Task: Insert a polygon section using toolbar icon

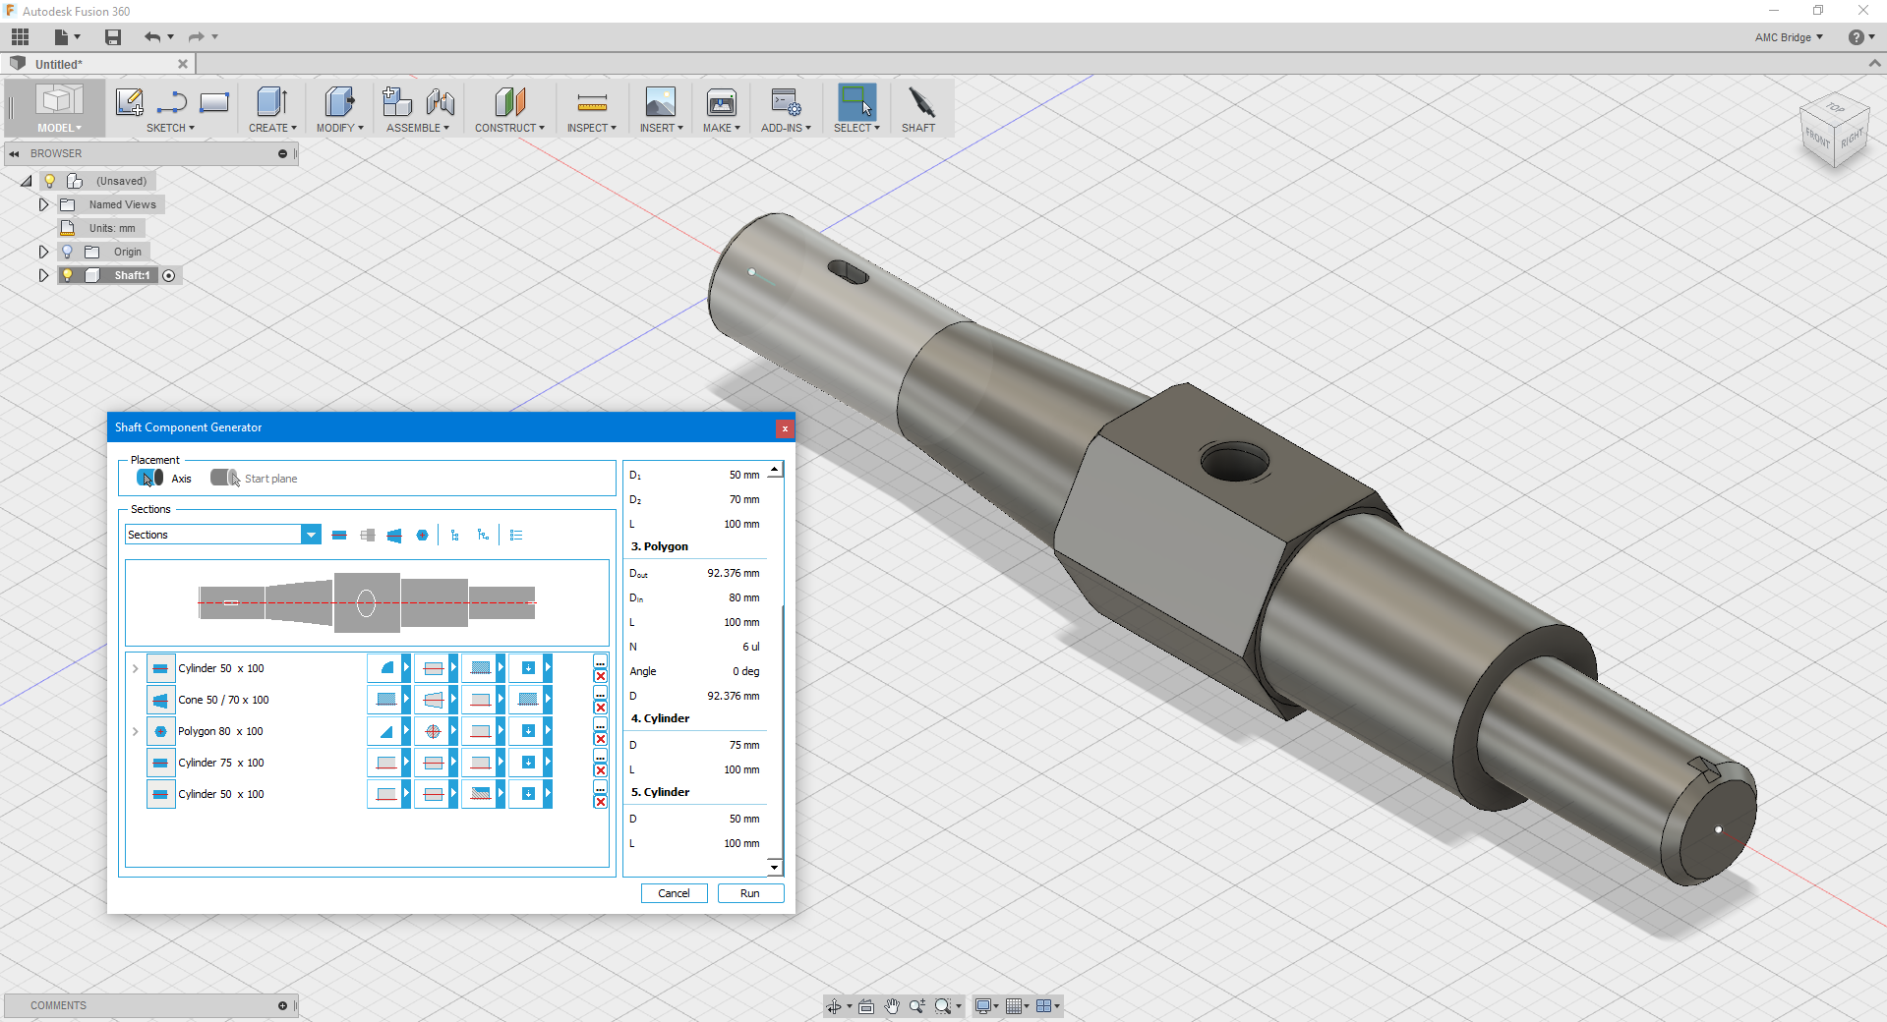Action: pyautogui.click(x=422, y=536)
